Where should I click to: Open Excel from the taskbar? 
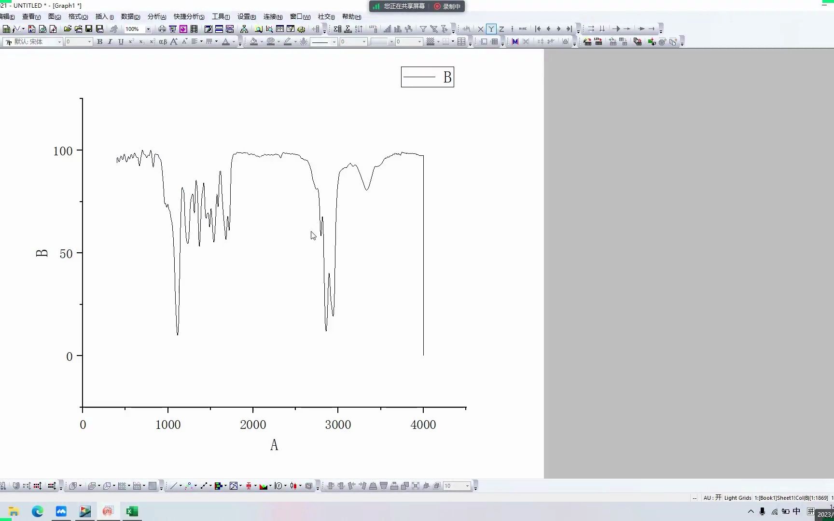132,511
